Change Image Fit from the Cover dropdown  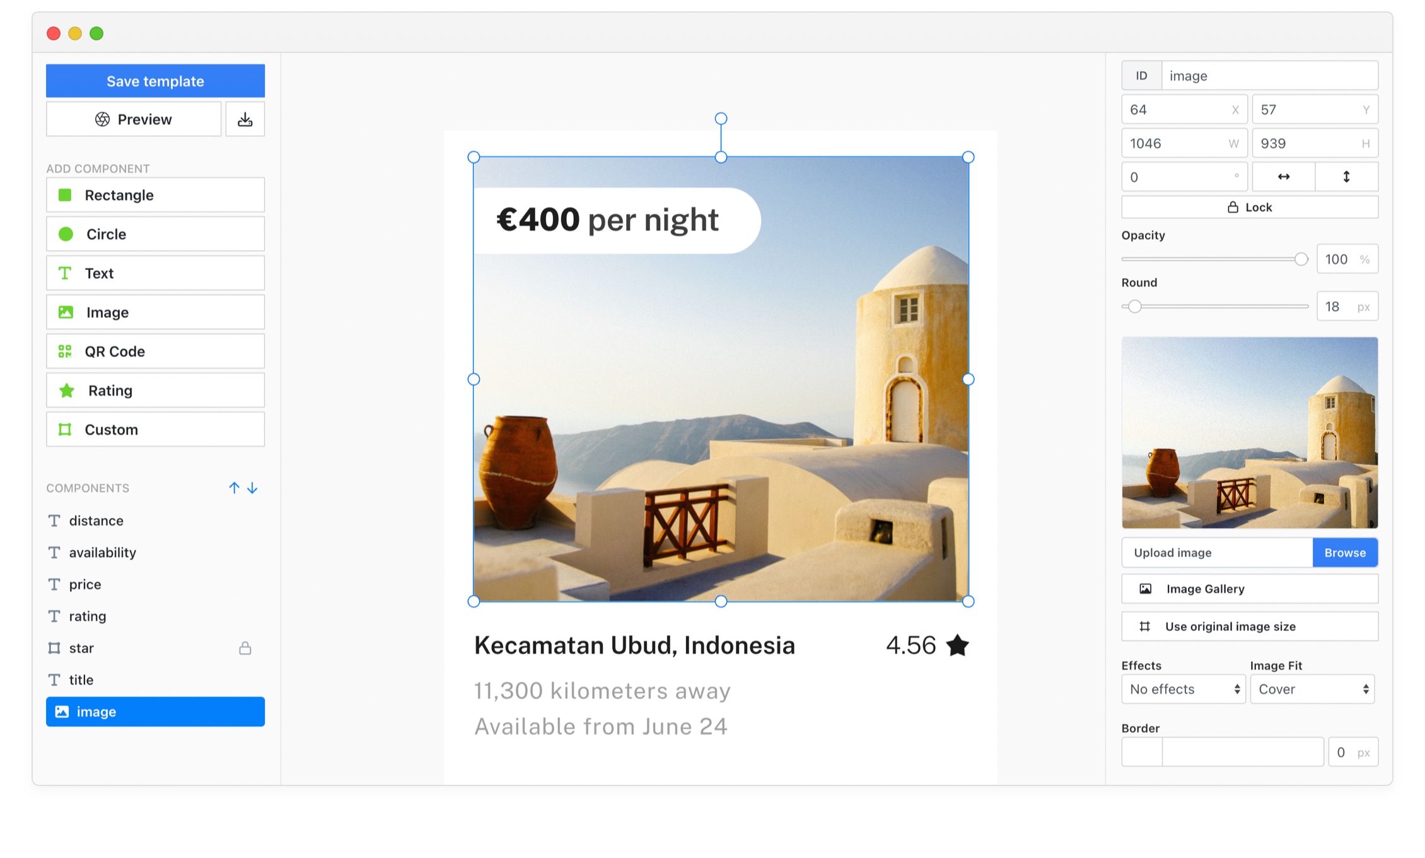1312,689
